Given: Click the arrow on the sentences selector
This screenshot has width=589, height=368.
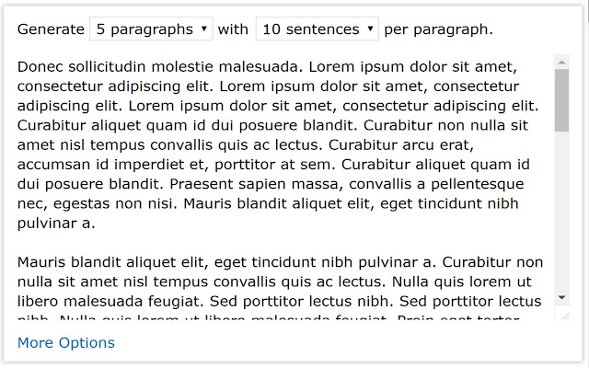Looking at the screenshot, I should 370,29.
